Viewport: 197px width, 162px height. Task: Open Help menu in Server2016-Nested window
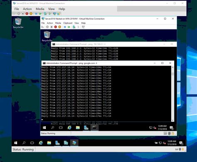(x=83, y=23)
